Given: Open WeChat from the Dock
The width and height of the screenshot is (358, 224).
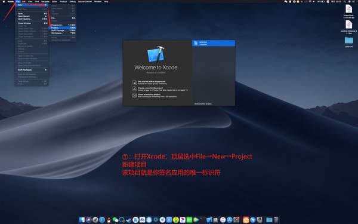Looking at the screenshot, I should point(115,220).
